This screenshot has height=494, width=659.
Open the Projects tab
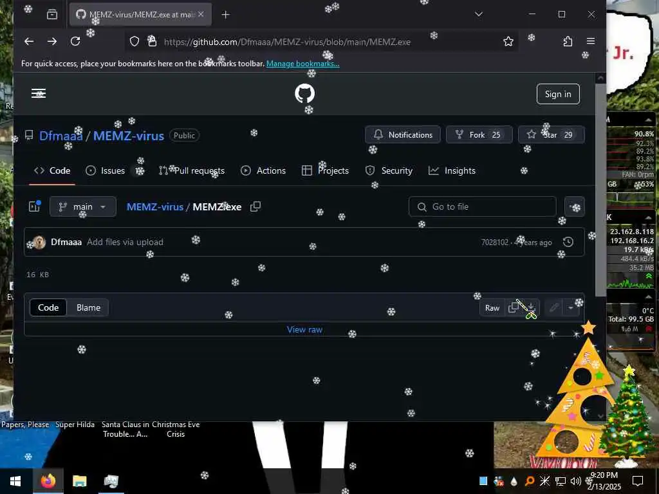pos(325,170)
